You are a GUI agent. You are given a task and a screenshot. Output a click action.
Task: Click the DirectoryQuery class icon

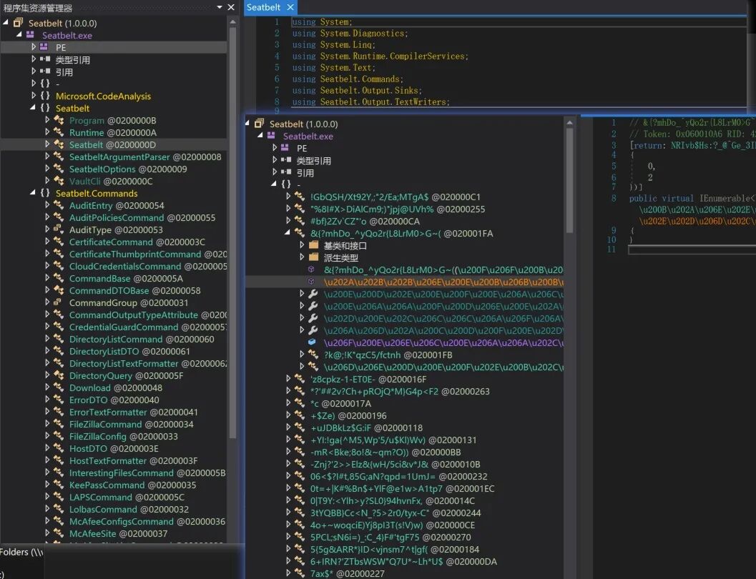coord(59,375)
